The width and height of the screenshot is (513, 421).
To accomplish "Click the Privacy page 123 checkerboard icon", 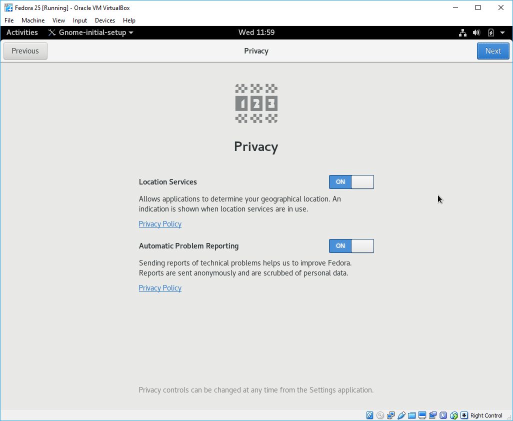I will click(256, 103).
